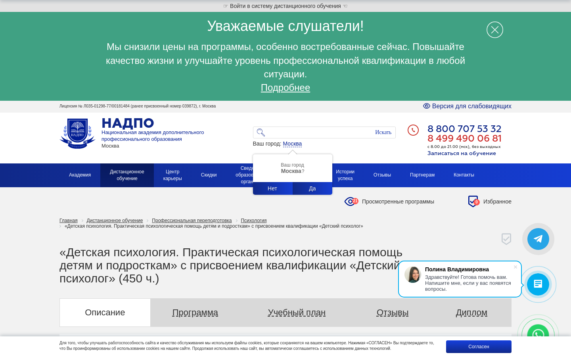Open Контакты menu item
The width and height of the screenshot is (571, 357).
click(x=464, y=175)
